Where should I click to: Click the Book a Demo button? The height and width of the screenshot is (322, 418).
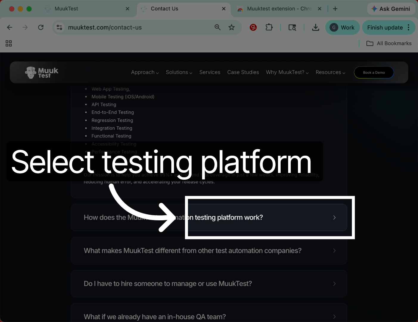point(374,72)
